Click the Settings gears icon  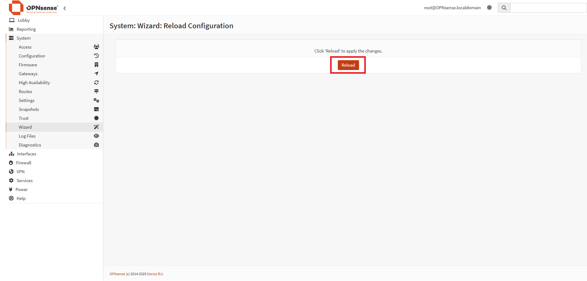[96, 100]
